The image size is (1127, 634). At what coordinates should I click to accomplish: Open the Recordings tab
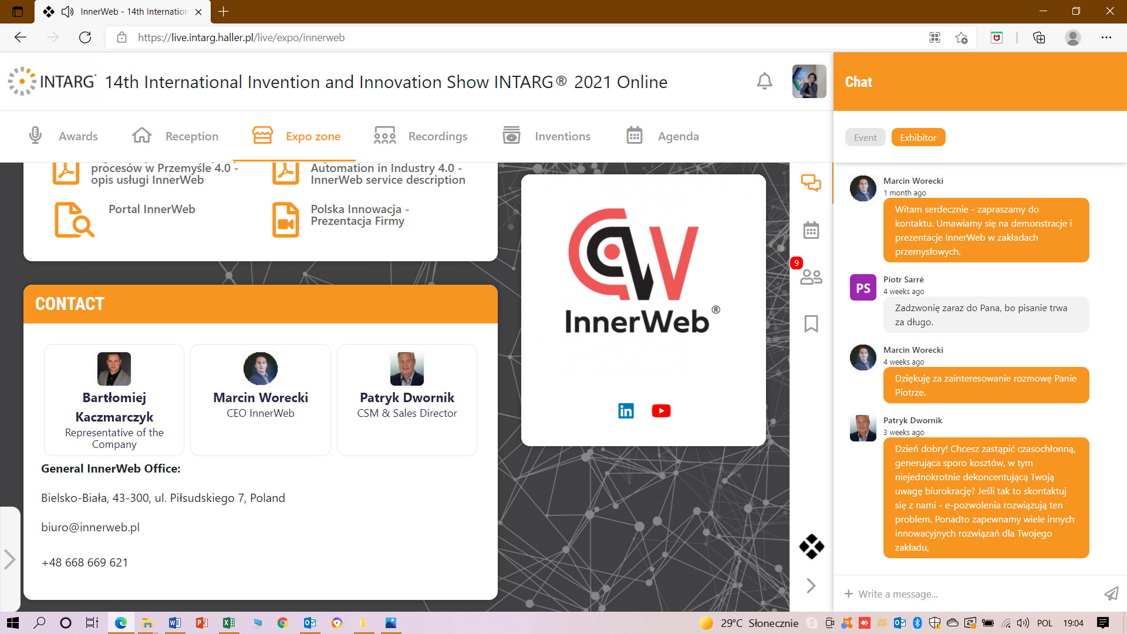pyautogui.click(x=421, y=136)
